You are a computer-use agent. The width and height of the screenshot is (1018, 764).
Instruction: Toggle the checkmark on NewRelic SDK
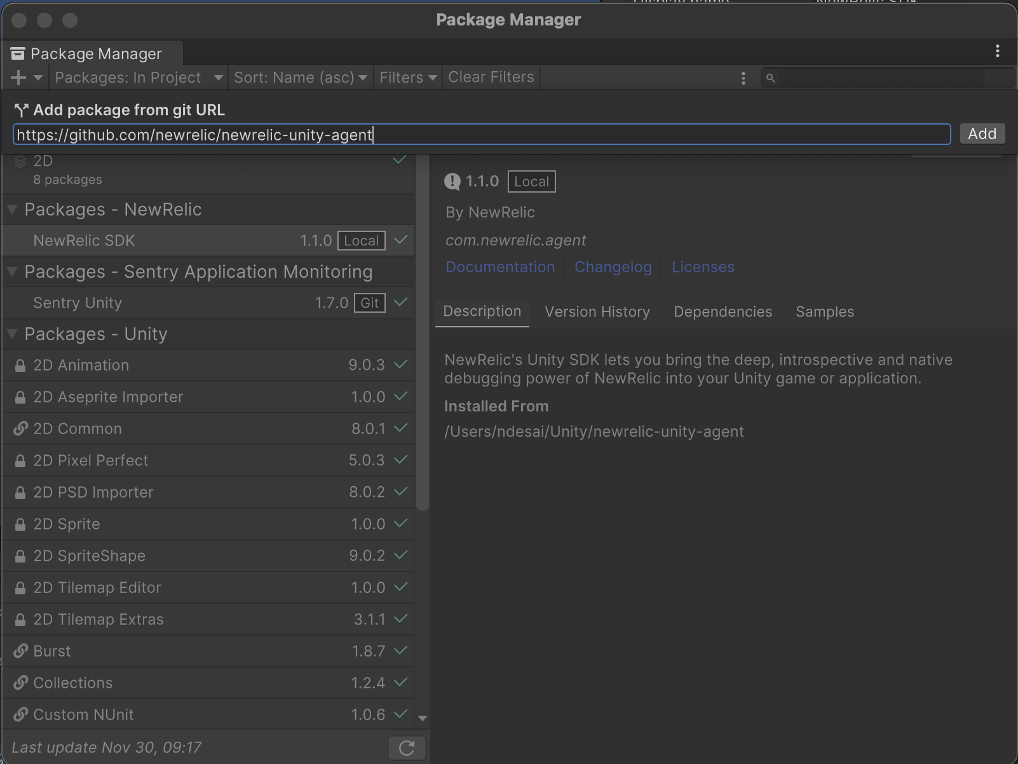click(x=400, y=240)
